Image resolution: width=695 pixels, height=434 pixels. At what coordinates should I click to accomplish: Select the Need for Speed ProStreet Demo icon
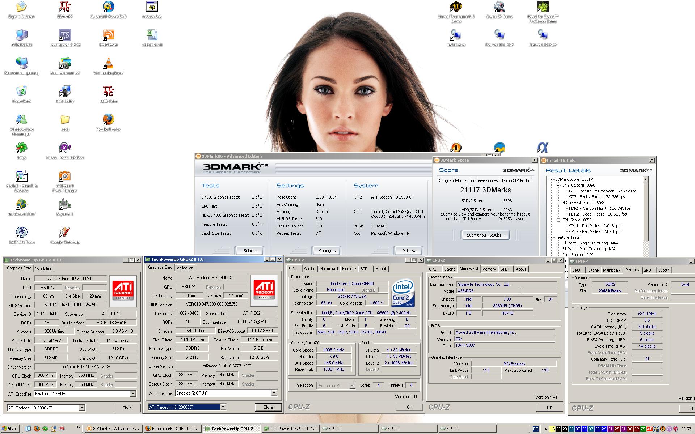[543, 12]
